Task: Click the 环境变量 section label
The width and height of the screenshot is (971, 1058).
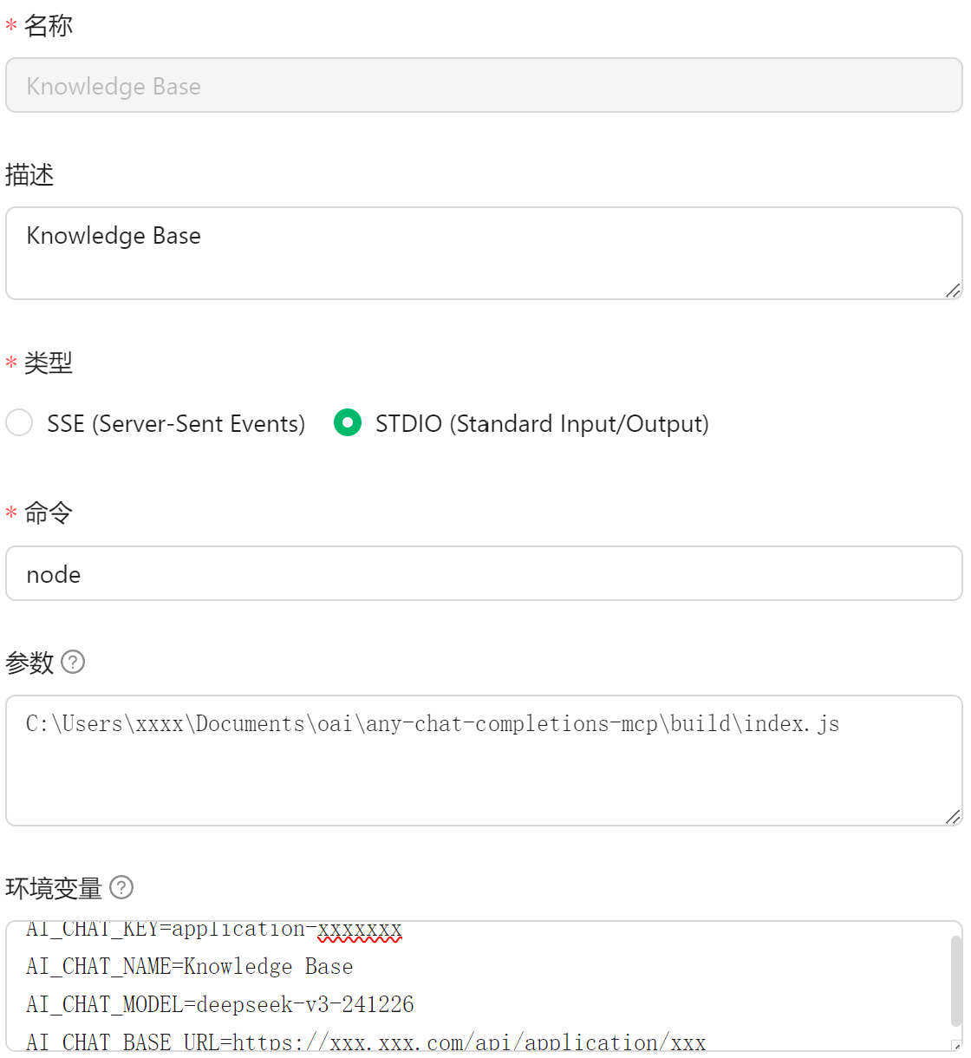Action: tap(54, 888)
